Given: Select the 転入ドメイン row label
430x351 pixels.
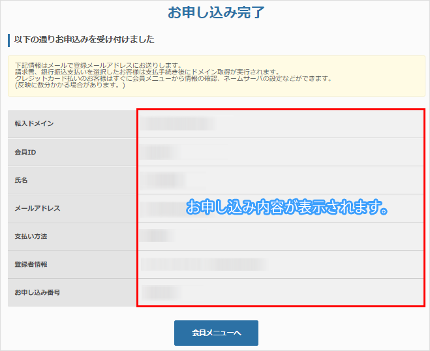Looking at the screenshot, I should pos(34,124).
